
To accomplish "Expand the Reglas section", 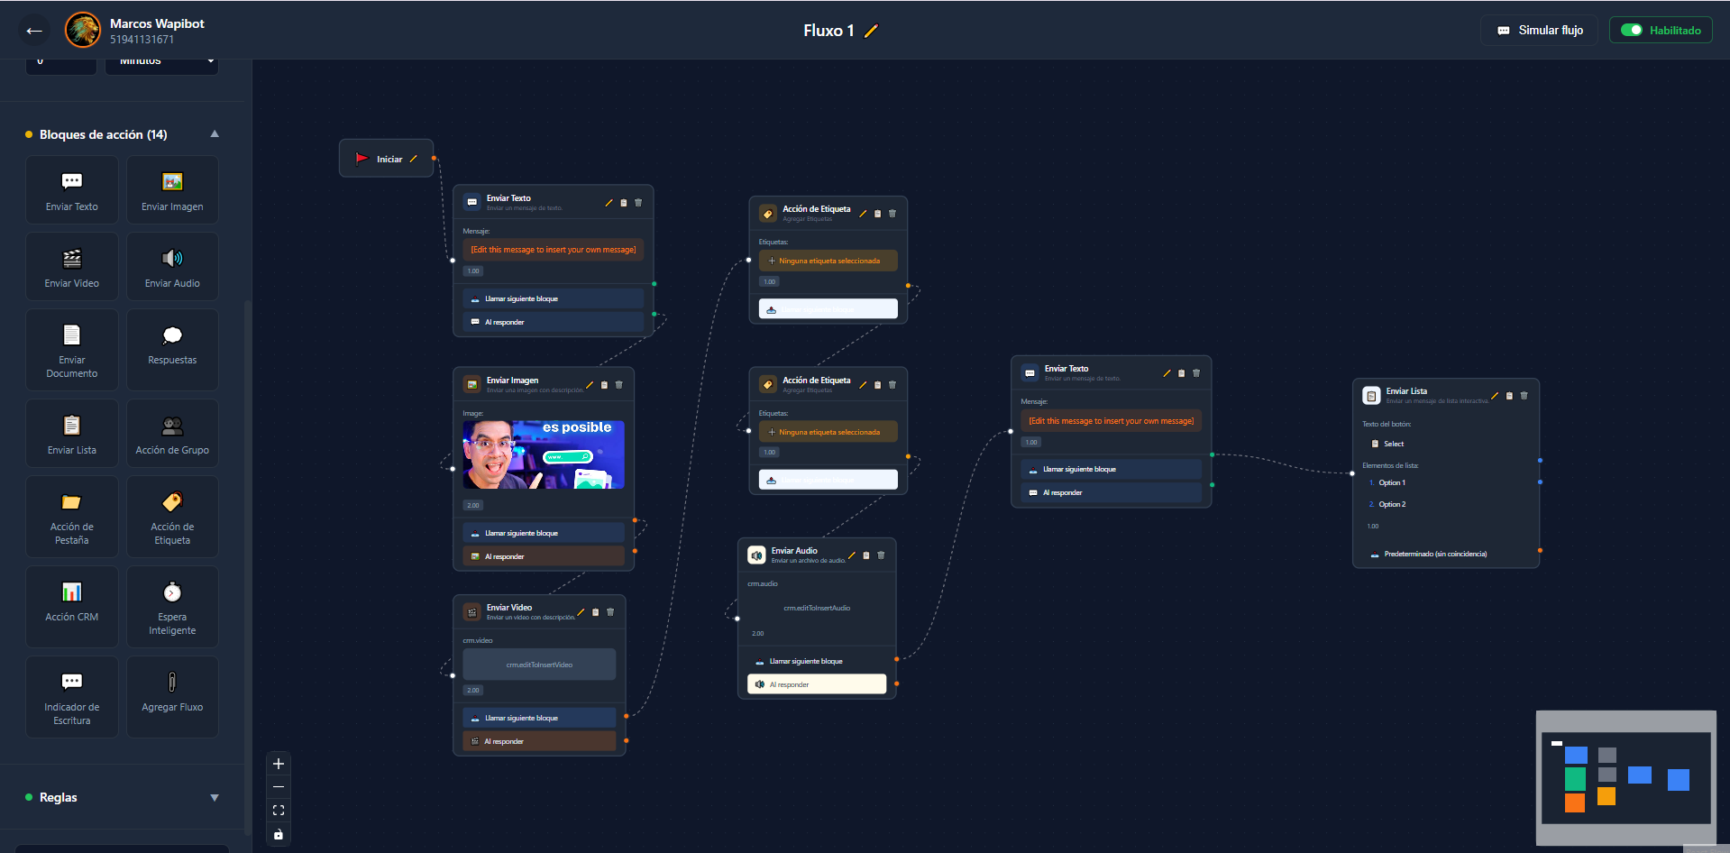I will 215,798.
